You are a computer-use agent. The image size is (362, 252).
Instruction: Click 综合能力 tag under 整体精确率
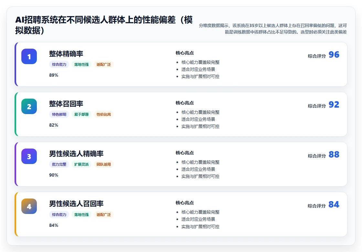[59, 64]
